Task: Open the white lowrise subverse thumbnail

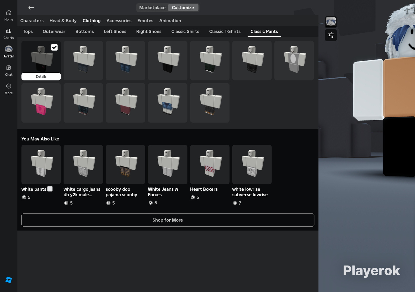Action: 252,165
